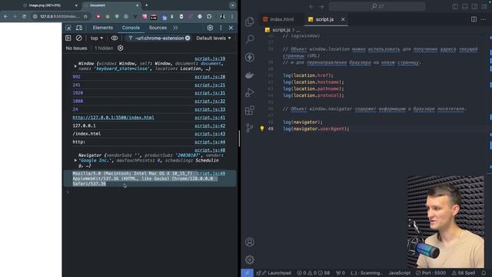Expand the Window object in the console
The width and height of the screenshot is (492, 277).
(75, 66)
